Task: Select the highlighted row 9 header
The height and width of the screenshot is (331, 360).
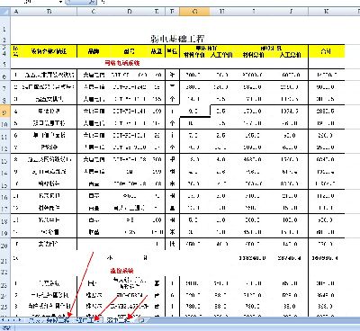Action: (x=5, y=112)
